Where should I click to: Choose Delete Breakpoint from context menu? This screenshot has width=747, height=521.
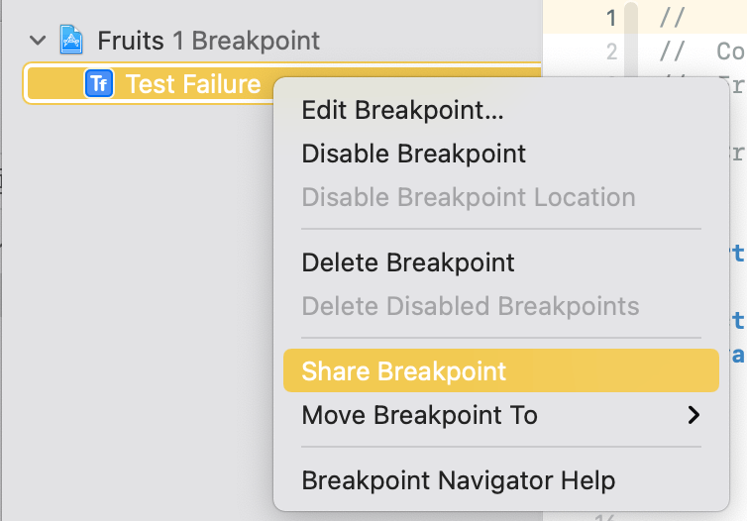point(407,263)
